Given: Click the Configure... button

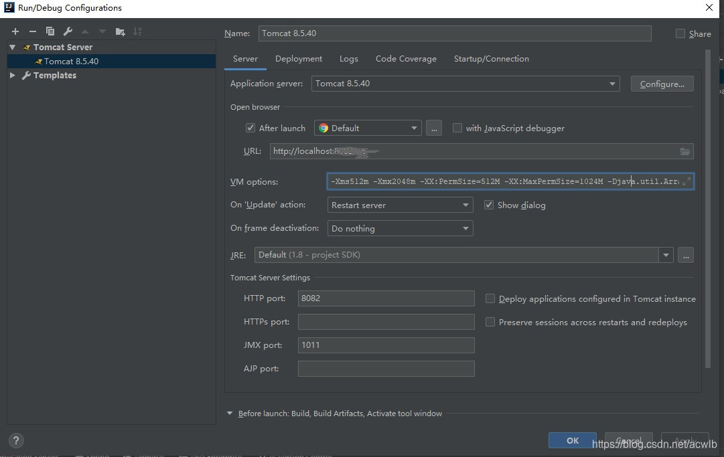Looking at the screenshot, I should coord(662,84).
